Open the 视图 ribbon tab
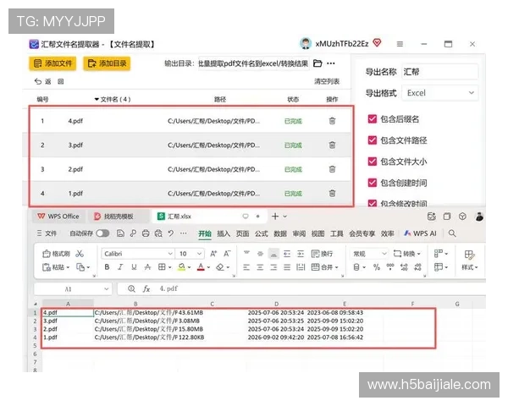508x406 pixels. click(317, 233)
